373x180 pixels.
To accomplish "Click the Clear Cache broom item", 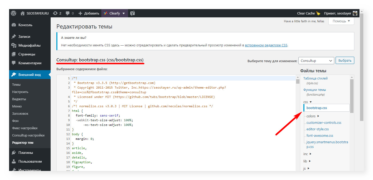I will point(309,13).
